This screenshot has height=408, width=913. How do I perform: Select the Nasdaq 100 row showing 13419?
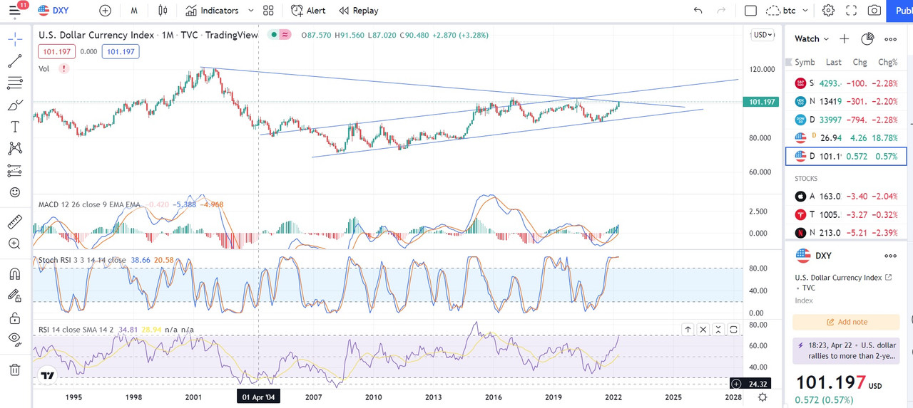pos(846,101)
